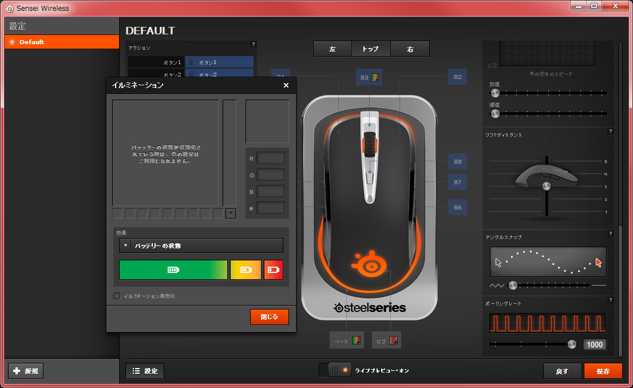Click help icon on アングルスナップ panel
This screenshot has width=633, height=388.
[610, 233]
